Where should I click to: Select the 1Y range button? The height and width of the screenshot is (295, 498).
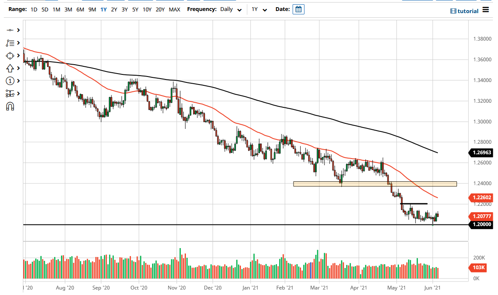[x=103, y=9]
